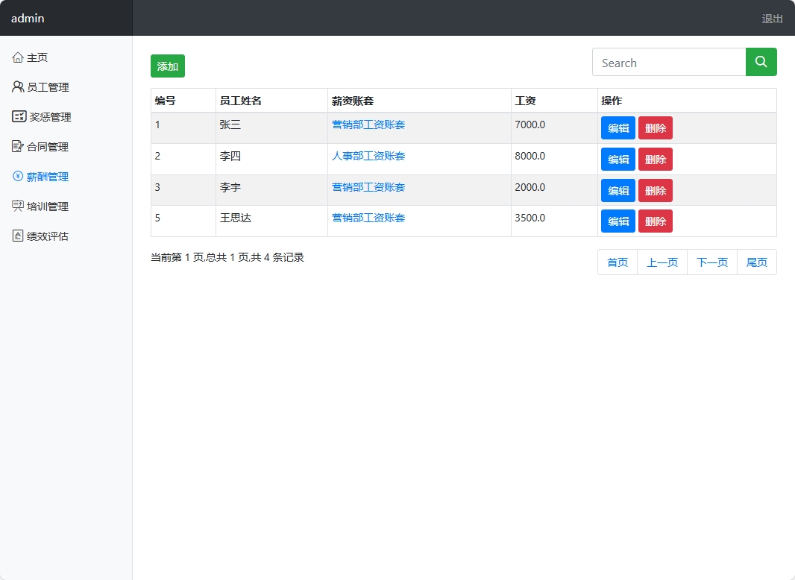Image resolution: width=795 pixels, height=580 pixels.
Task: Click the 合同管理 document icon
Action: click(18, 146)
